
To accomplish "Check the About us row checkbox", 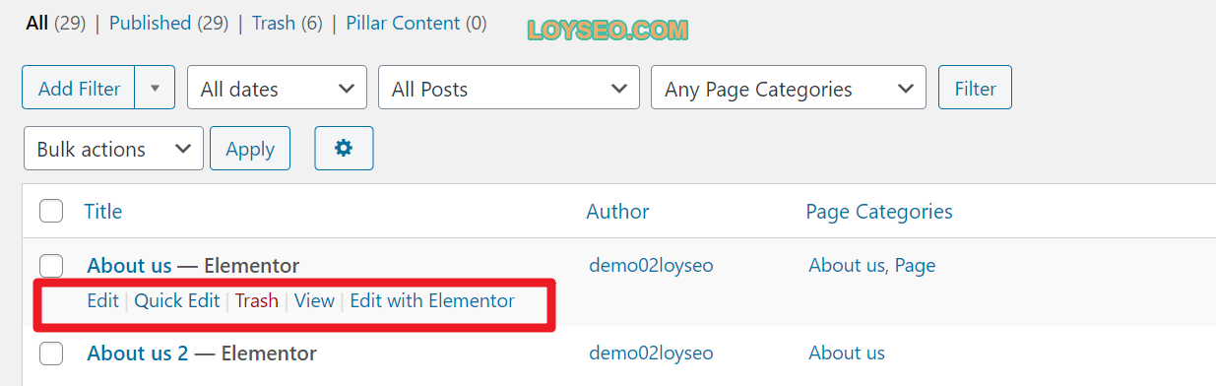I will click(x=51, y=265).
